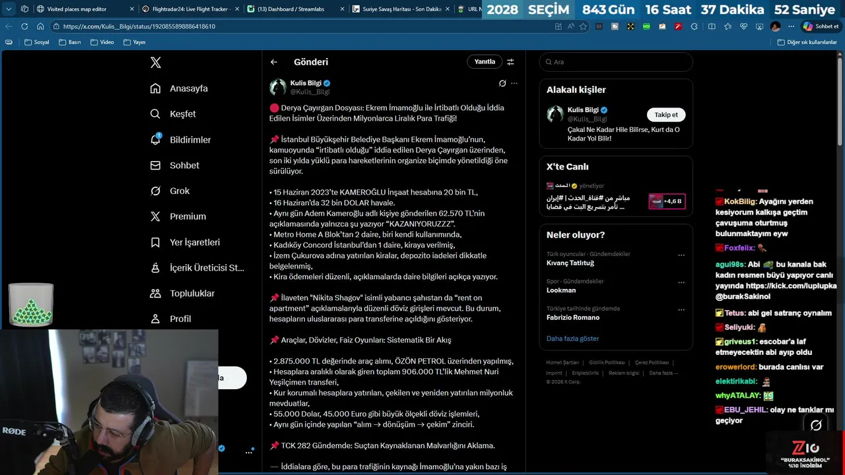Open the Sosyal bookmarks folder
The height and width of the screenshot is (475, 845).
pyautogui.click(x=36, y=42)
